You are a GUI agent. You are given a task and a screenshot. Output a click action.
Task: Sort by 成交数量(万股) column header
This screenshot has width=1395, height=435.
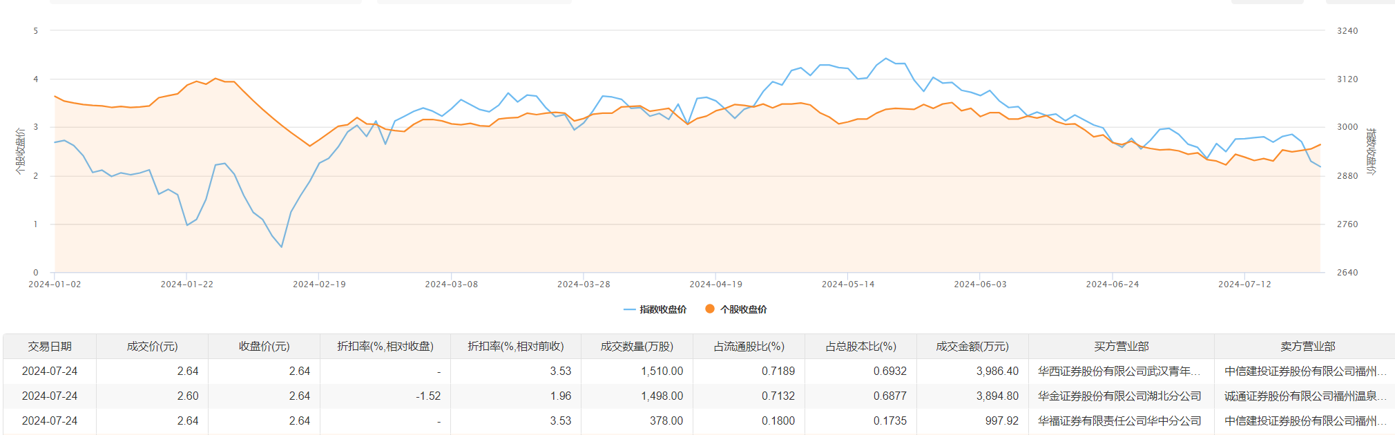637,347
